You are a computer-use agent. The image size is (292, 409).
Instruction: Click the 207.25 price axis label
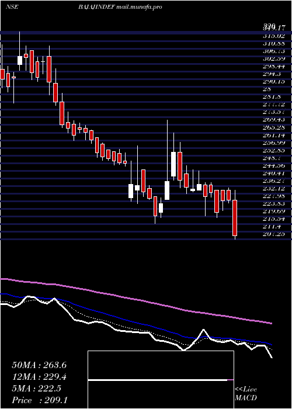tap(274, 234)
